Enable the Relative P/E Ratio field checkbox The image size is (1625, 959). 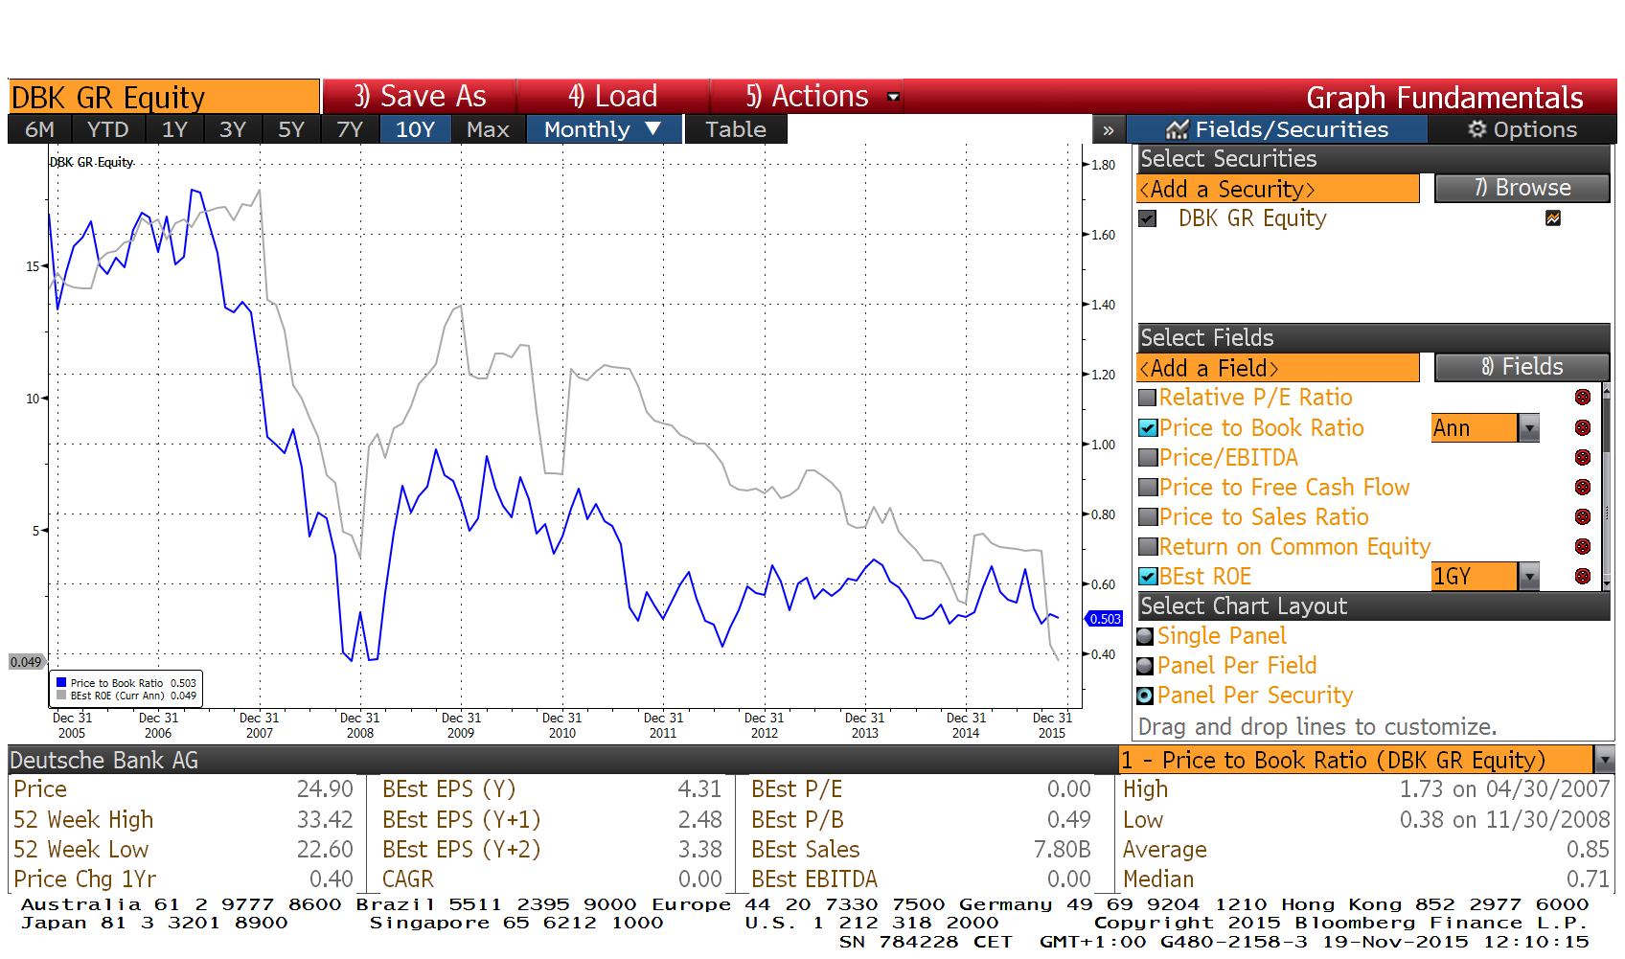tap(1147, 398)
